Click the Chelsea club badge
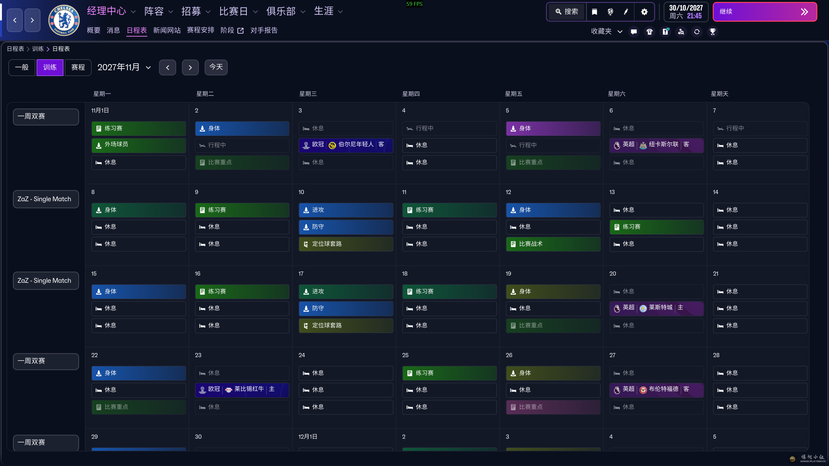This screenshot has width=829, height=466. coord(64,20)
